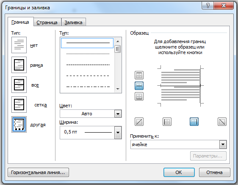The height and width of the screenshot is (185, 238).
Task: Click the left border button
Action: 167,122
